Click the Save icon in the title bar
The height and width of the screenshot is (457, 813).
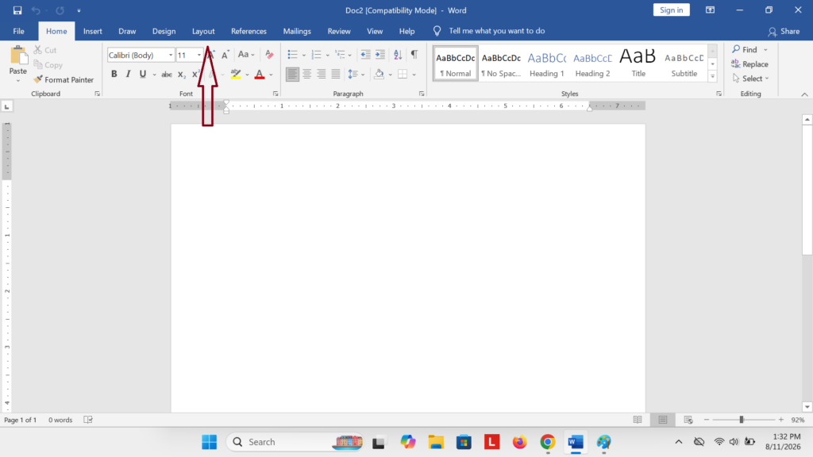pos(17,10)
